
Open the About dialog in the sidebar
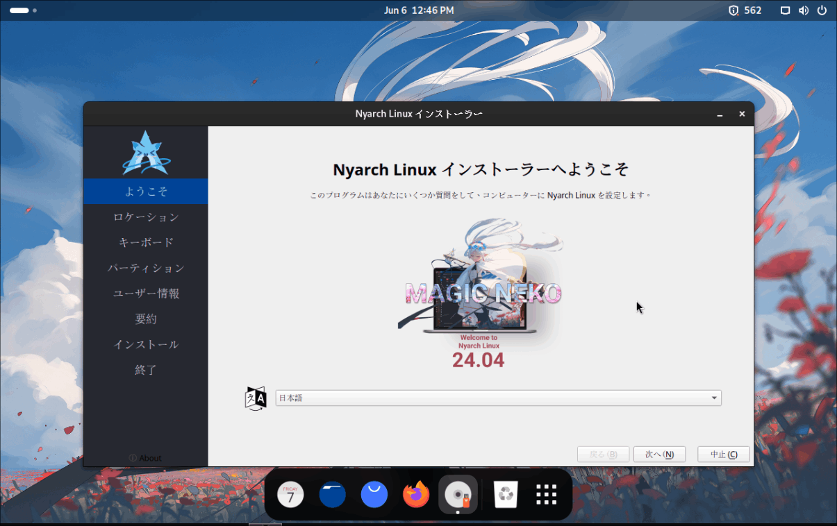coord(146,458)
